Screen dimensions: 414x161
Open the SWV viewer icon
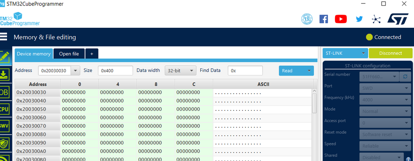5,126
